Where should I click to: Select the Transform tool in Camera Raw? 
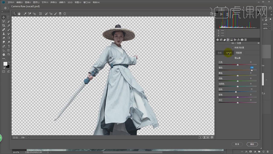pyautogui.click(x=41, y=14)
